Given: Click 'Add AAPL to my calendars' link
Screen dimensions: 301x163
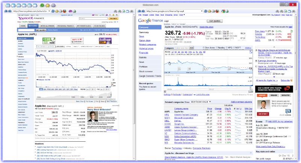Looking at the screenshot, I should (280, 122).
